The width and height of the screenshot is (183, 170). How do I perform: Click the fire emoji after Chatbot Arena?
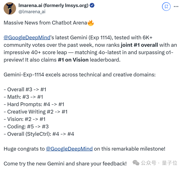point(91,23)
